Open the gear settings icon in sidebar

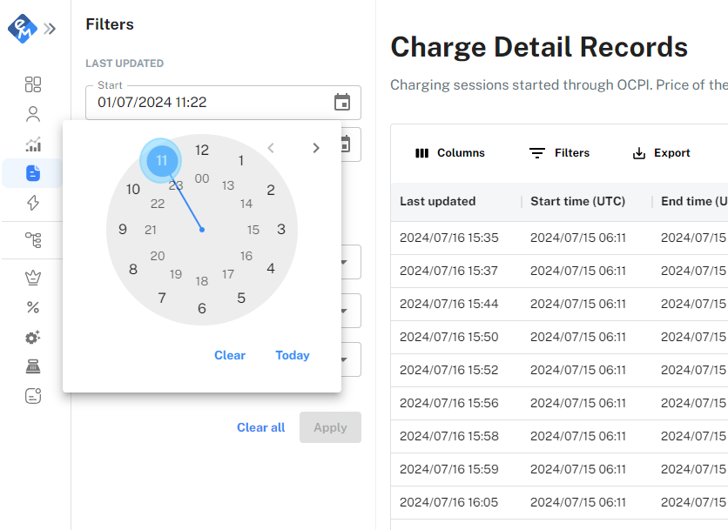pyautogui.click(x=33, y=338)
